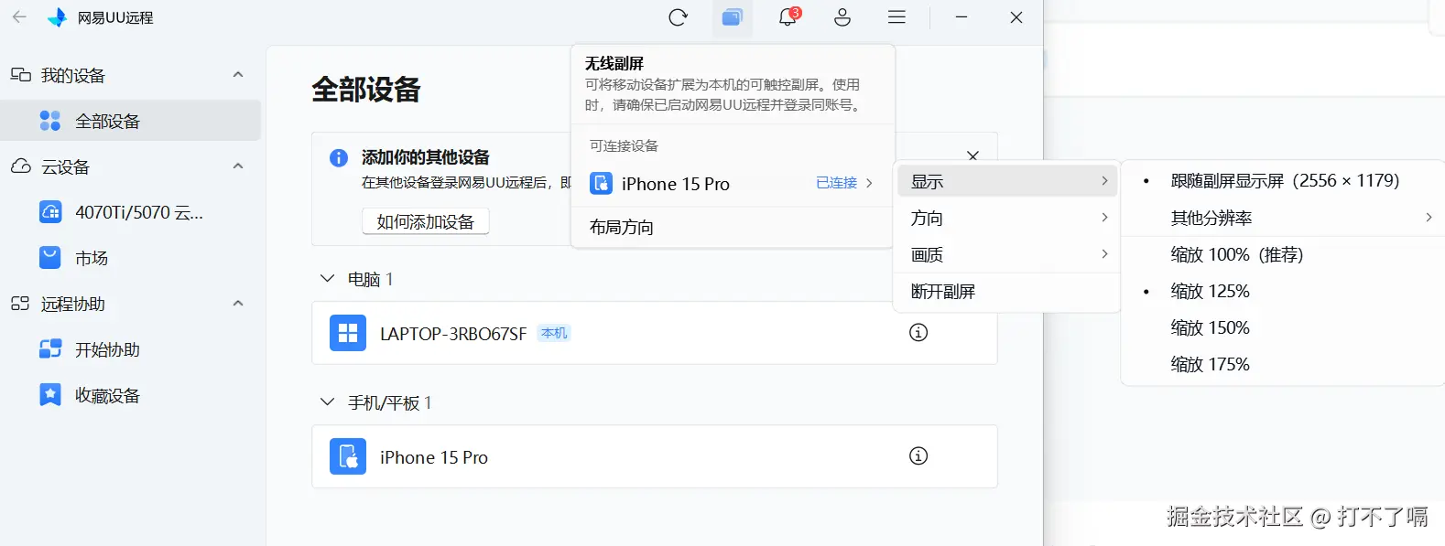Click the 全部设备 sidebar icon
This screenshot has width=1445, height=546.
50,121
